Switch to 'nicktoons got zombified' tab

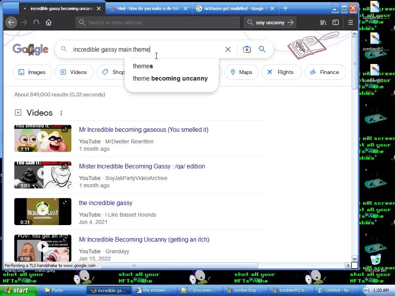click(x=236, y=8)
